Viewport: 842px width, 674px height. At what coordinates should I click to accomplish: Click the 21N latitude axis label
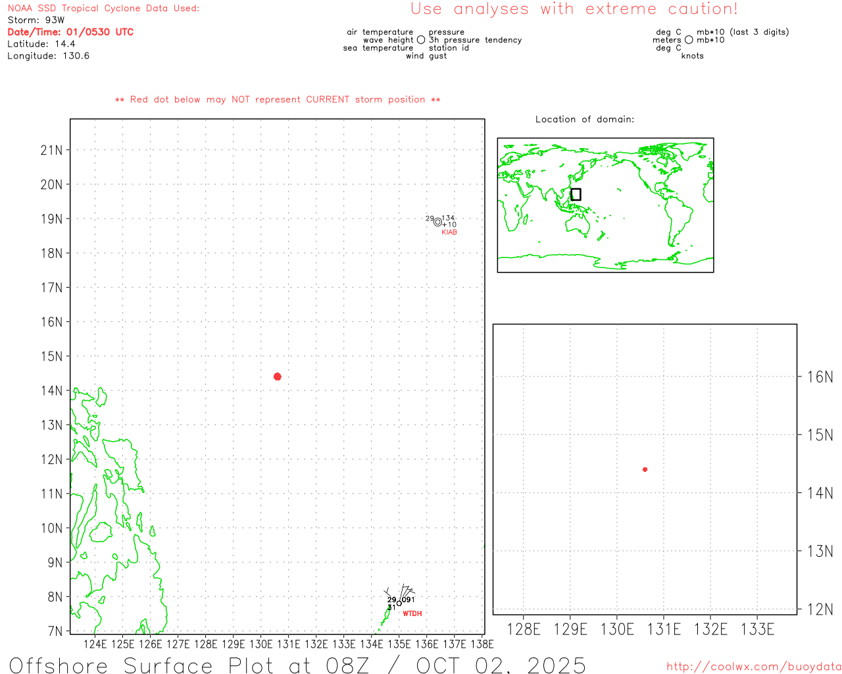tap(51, 150)
